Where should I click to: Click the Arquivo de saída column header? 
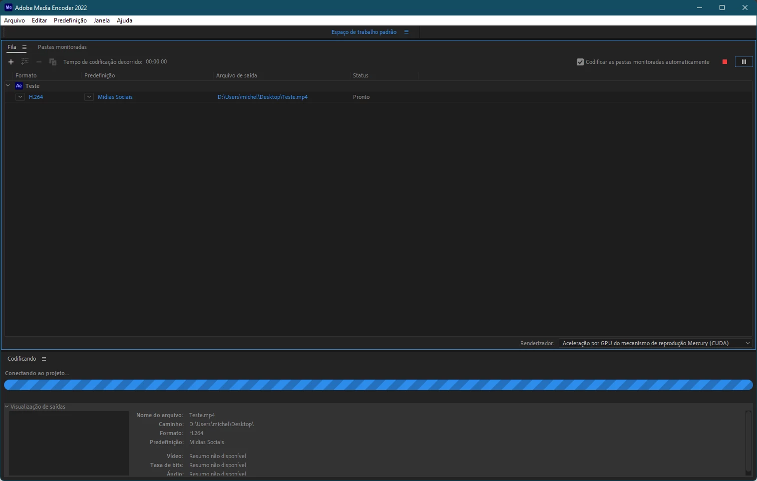[237, 75]
